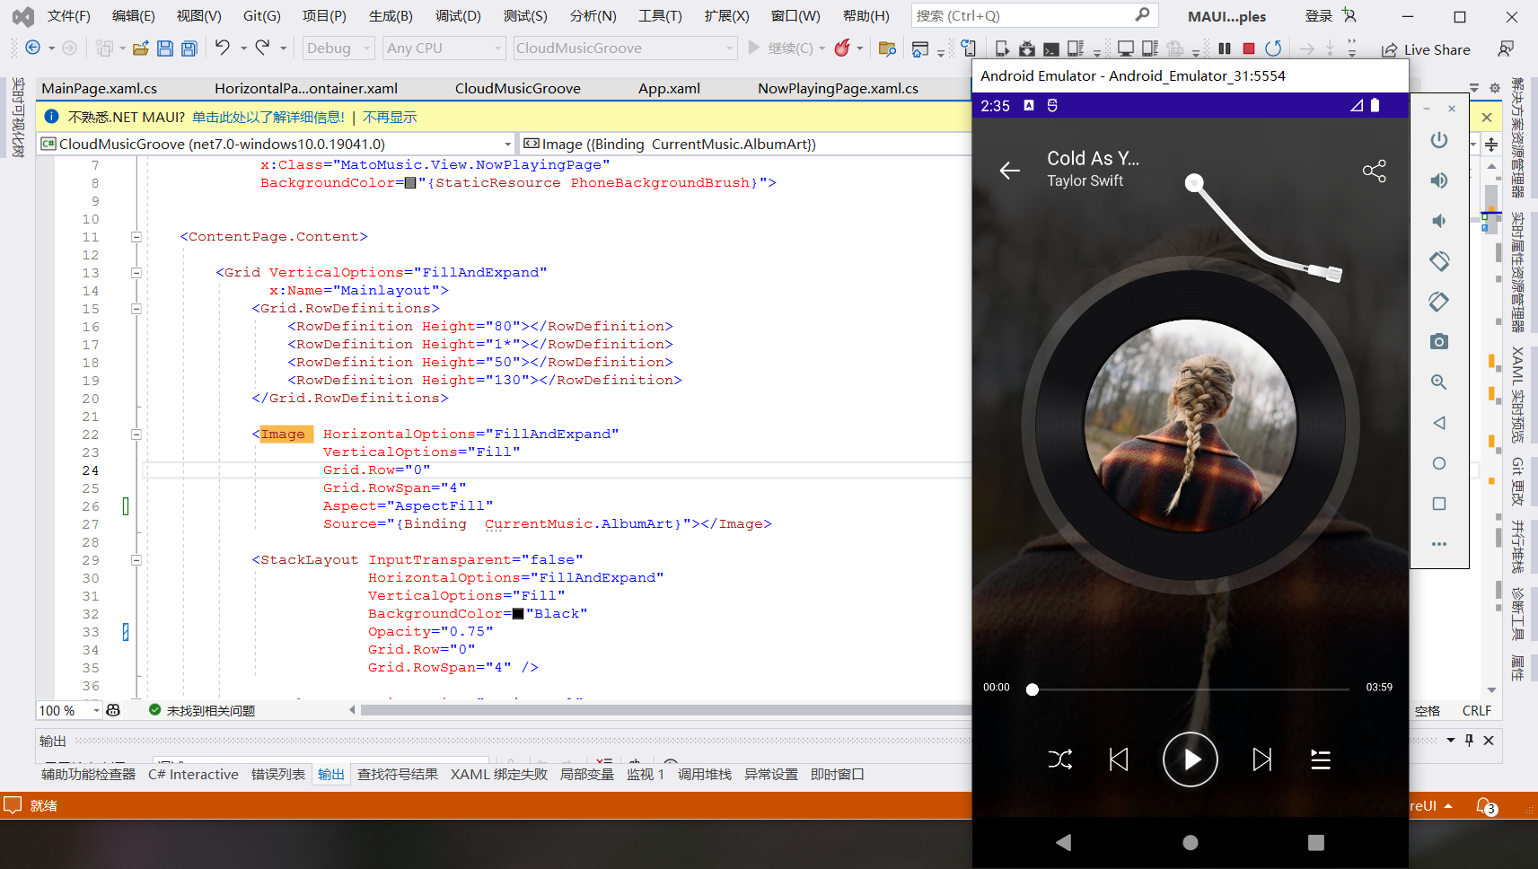
Task: Click the emulator power button
Action: click(1438, 140)
